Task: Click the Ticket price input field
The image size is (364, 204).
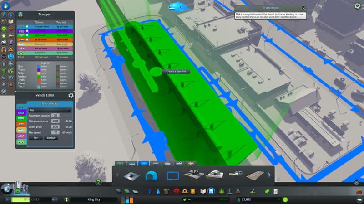Action: point(55,126)
